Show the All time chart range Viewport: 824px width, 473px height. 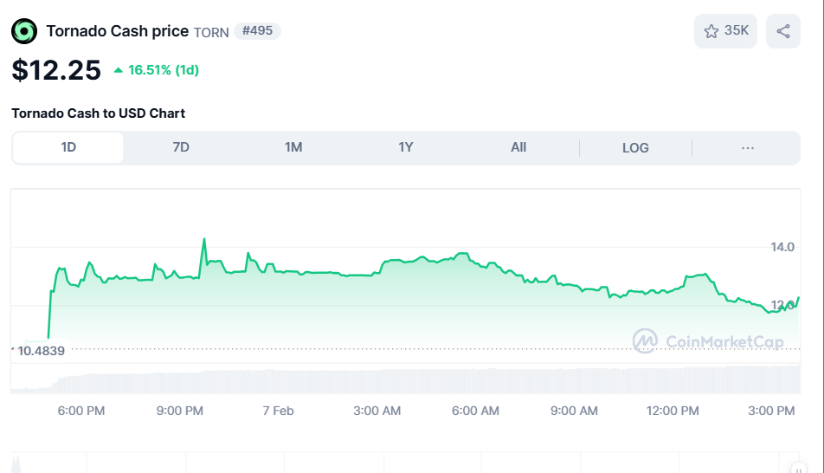pos(518,147)
